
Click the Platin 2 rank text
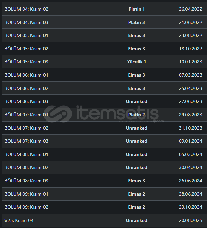click(x=137, y=115)
